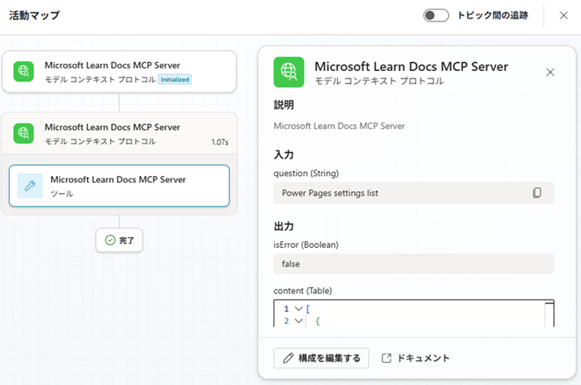Click the wrench tool icon
This screenshot has height=385, width=581.
[x=30, y=186]
